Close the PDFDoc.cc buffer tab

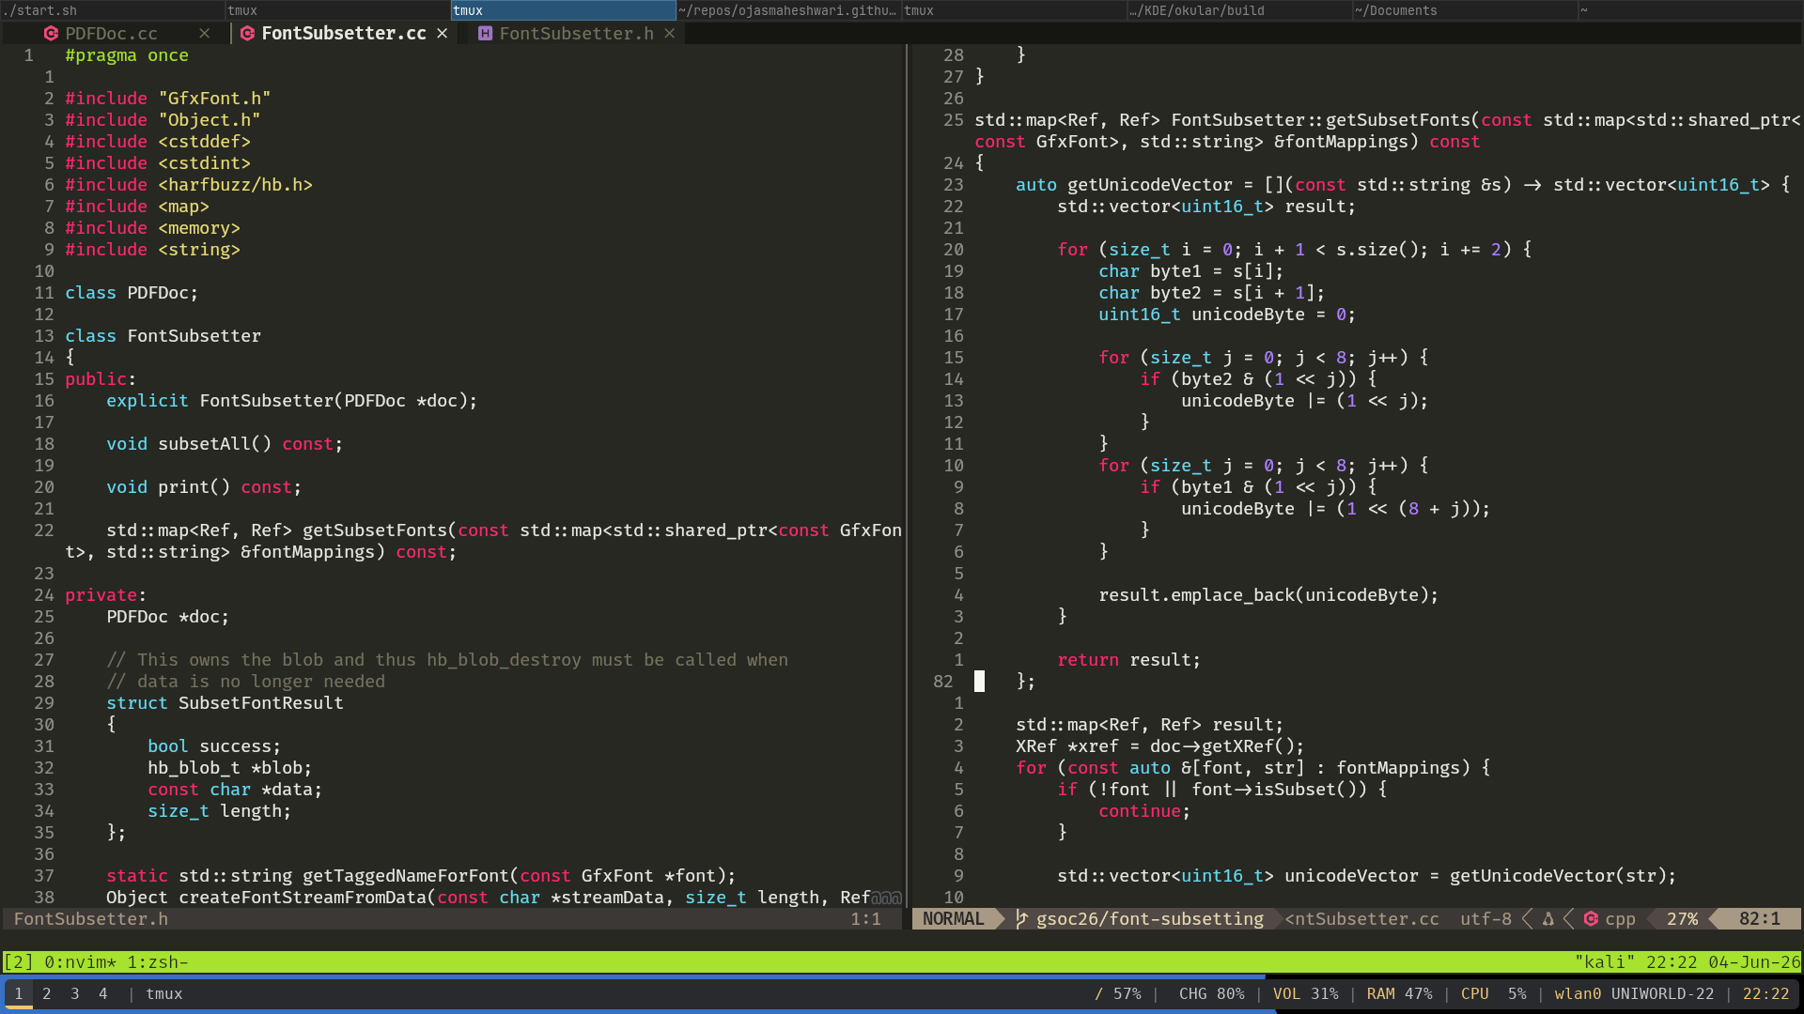(x=205, y=34)
